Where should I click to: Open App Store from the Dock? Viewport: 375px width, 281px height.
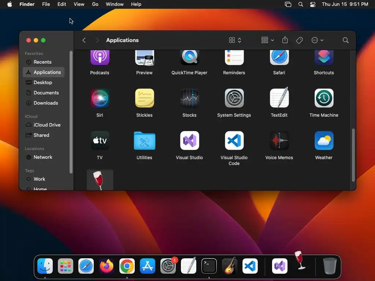pyautogui.click(x=148, y=266)
